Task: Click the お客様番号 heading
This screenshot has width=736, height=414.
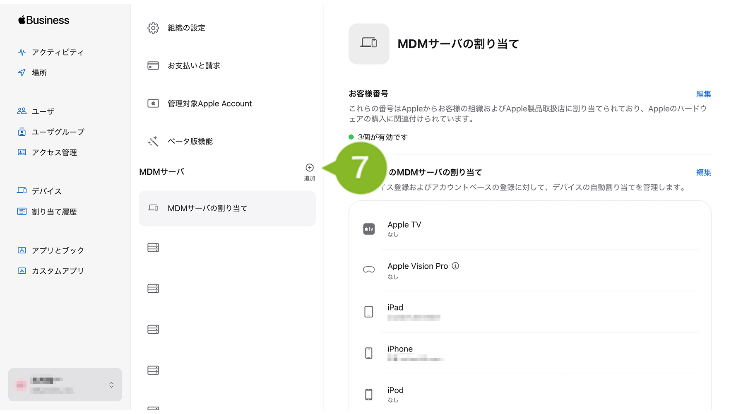Action: 368,94
